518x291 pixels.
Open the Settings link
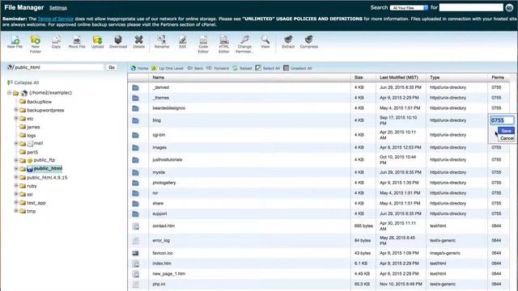pyautogui.click(x=57, y=8)
